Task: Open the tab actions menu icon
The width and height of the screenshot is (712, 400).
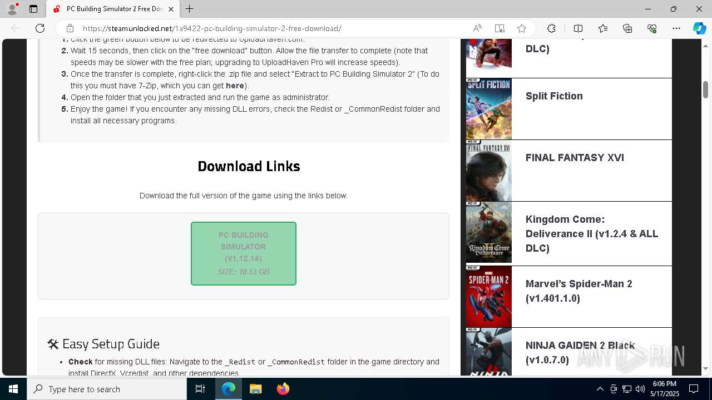Action: (33, 9)
